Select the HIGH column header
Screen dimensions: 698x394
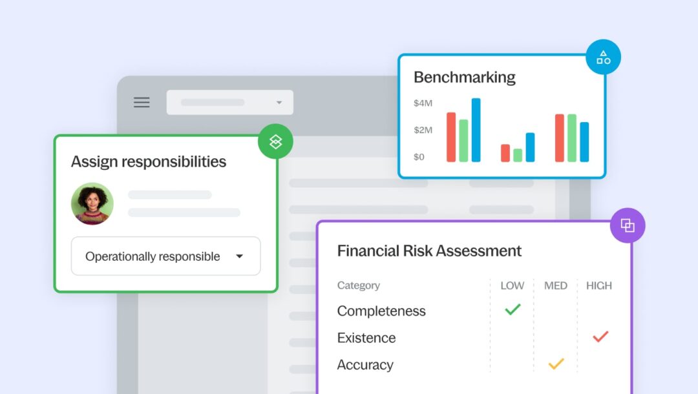(598, 285)
